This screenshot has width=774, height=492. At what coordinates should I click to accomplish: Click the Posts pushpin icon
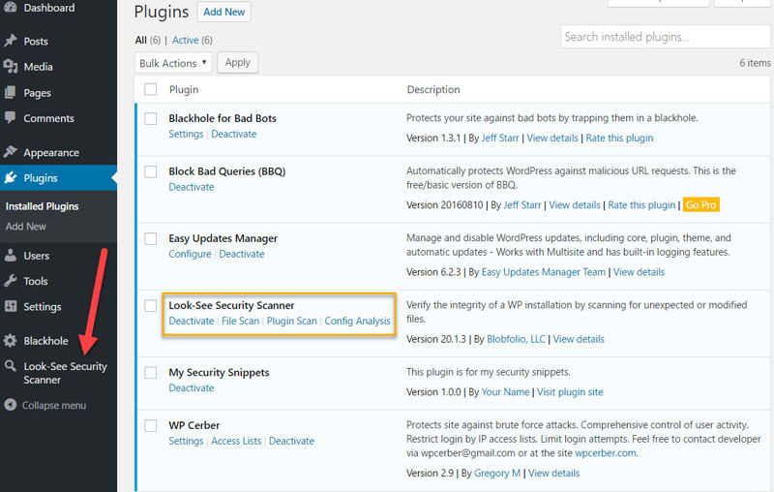tap(11, 41)
